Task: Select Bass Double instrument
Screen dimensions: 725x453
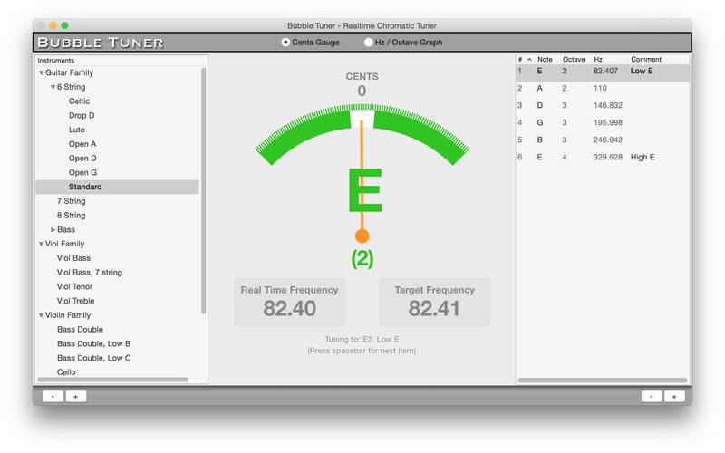Action: pyautogui.click(x=80, y=330)
